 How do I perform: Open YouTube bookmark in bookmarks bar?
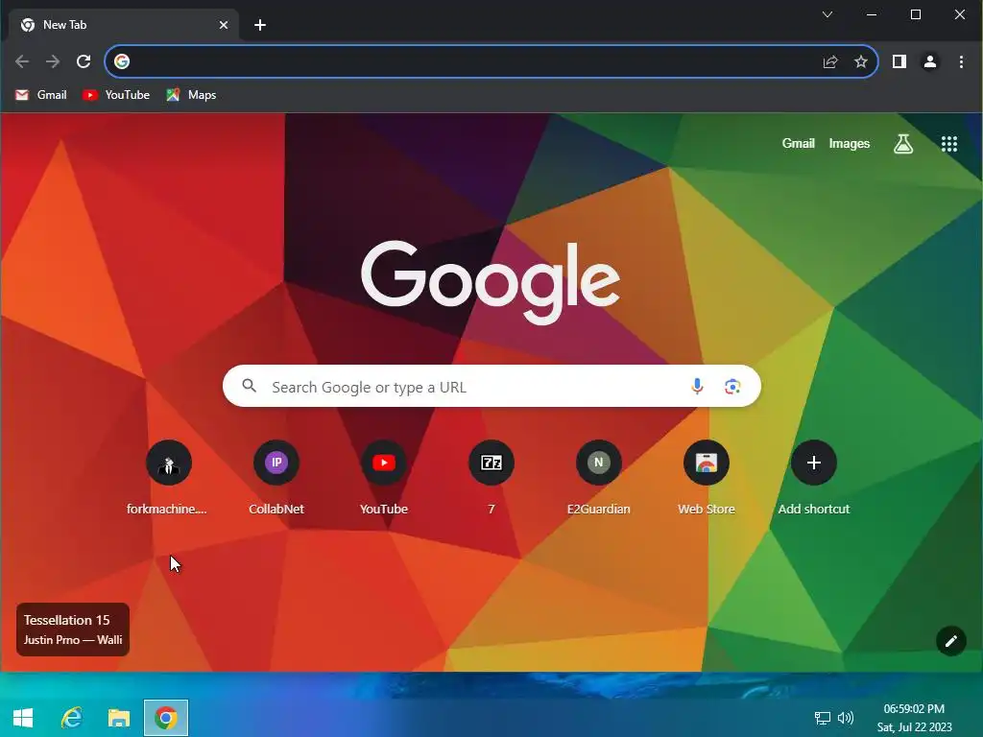(116, 95)
